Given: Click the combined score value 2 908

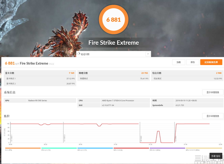Looking at the screenshot, I should tap(219, 73).
